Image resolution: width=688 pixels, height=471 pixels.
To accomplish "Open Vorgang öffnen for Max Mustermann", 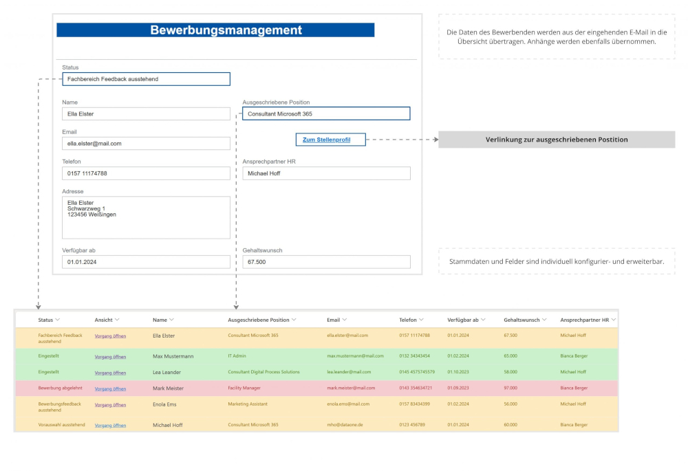I will [x=110, y=356].
